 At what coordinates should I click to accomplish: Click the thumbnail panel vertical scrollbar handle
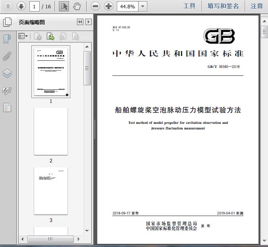87,68
